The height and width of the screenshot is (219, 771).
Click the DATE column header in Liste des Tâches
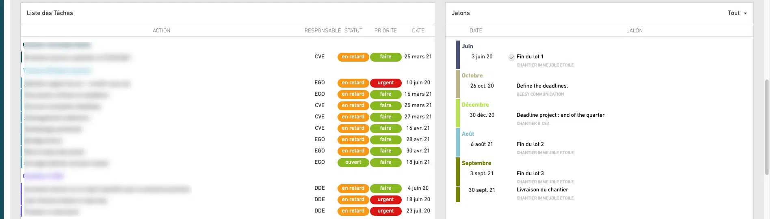point(418,30)
